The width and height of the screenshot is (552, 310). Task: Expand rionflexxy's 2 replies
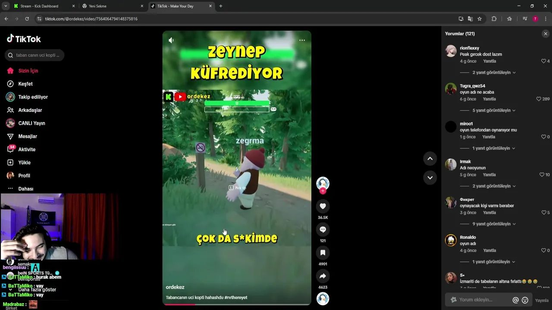(494, 72)
